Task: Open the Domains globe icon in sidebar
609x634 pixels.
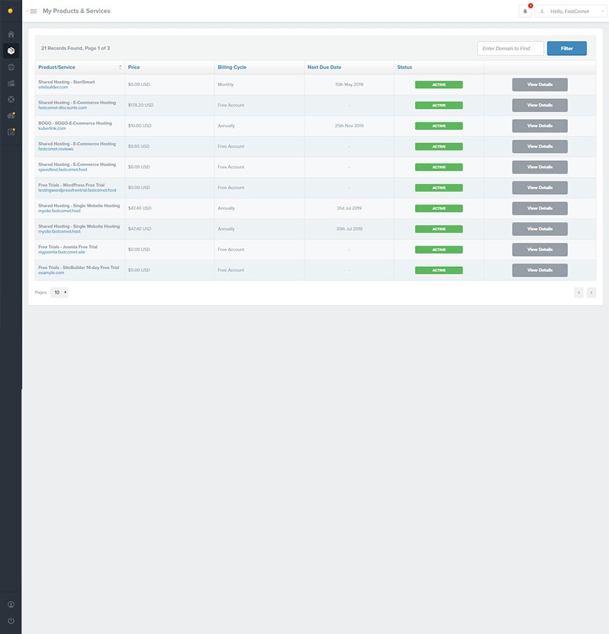Action: pyautogui.click(x=11, y=67)
